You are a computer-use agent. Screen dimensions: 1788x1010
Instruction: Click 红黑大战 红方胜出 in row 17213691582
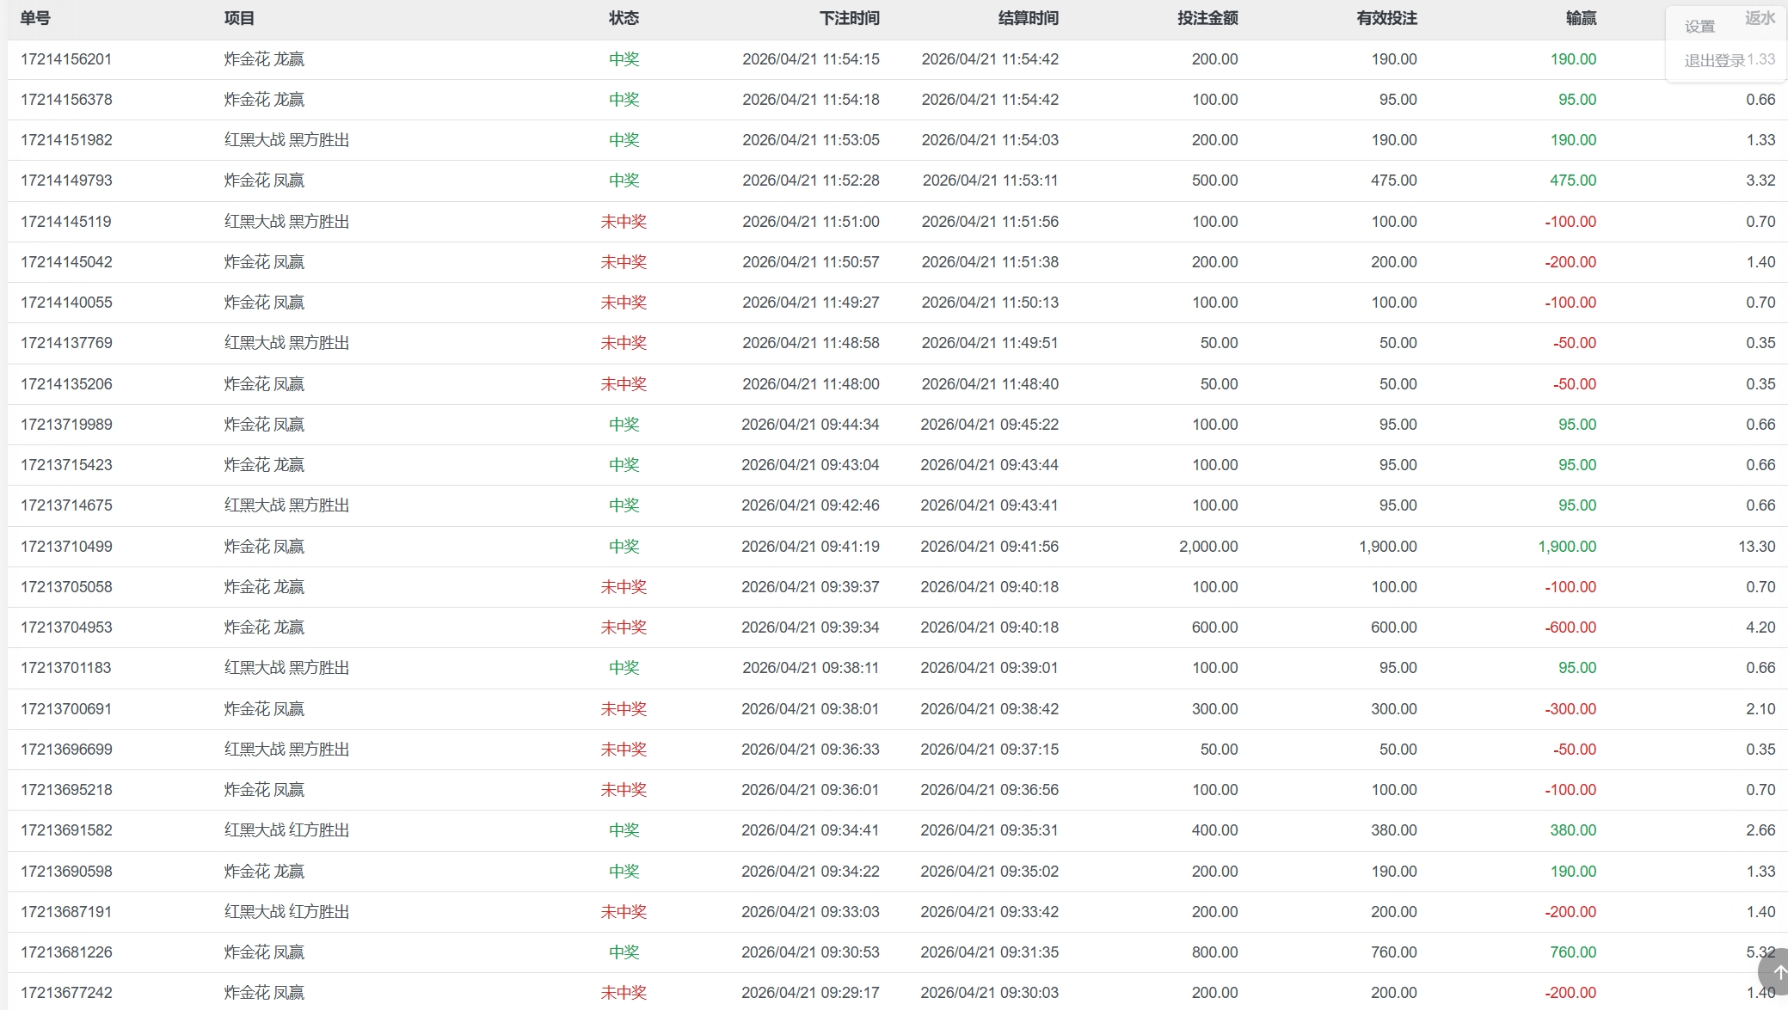(x=286, y=830)
